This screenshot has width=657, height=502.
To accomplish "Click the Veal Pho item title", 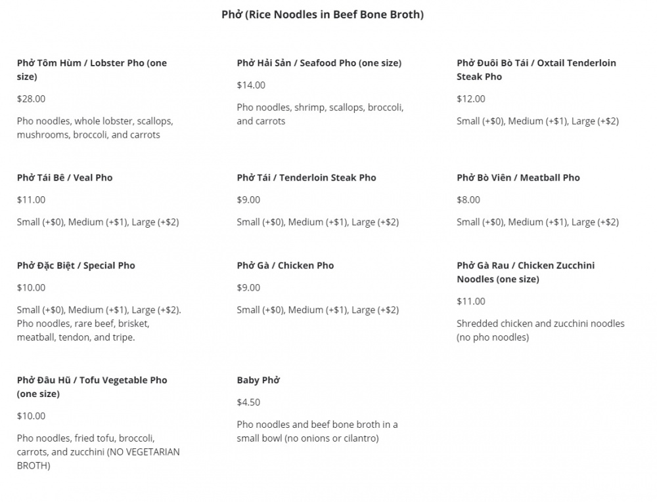I will 64,177.
